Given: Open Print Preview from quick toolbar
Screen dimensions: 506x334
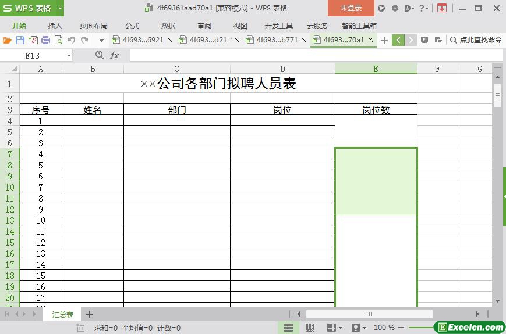Looking at the screenshot, I should (x=59, y=40).
